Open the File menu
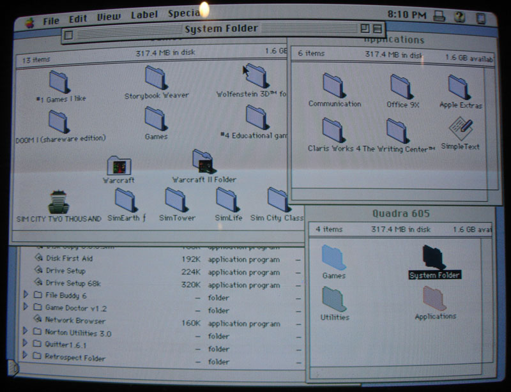511x392 pixels. pos(51,21)
